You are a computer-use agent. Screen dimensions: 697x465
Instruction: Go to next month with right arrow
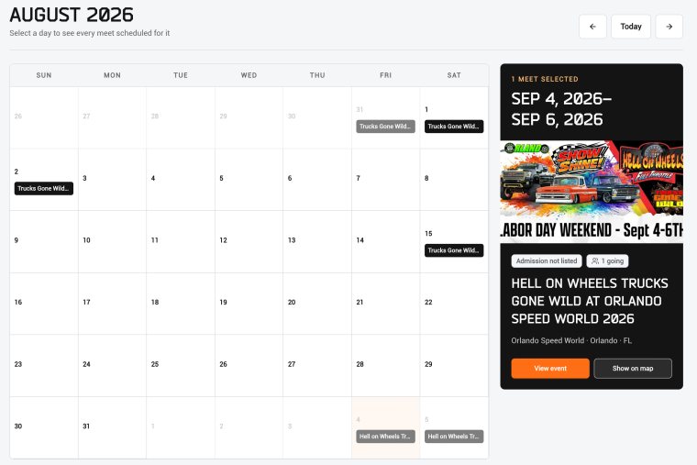pyautogui.click(x=669, y=27)
